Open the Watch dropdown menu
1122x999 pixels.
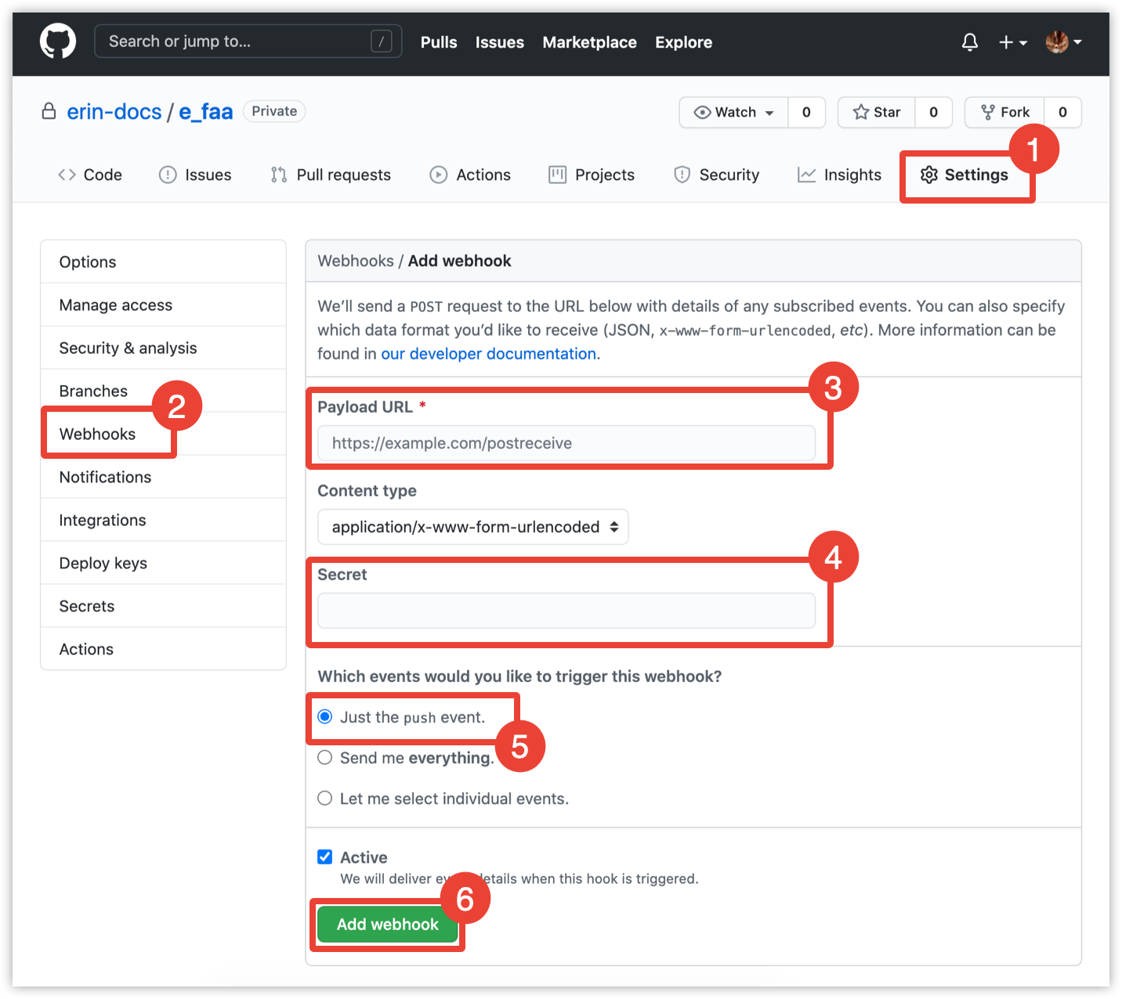tap(734, 112)
